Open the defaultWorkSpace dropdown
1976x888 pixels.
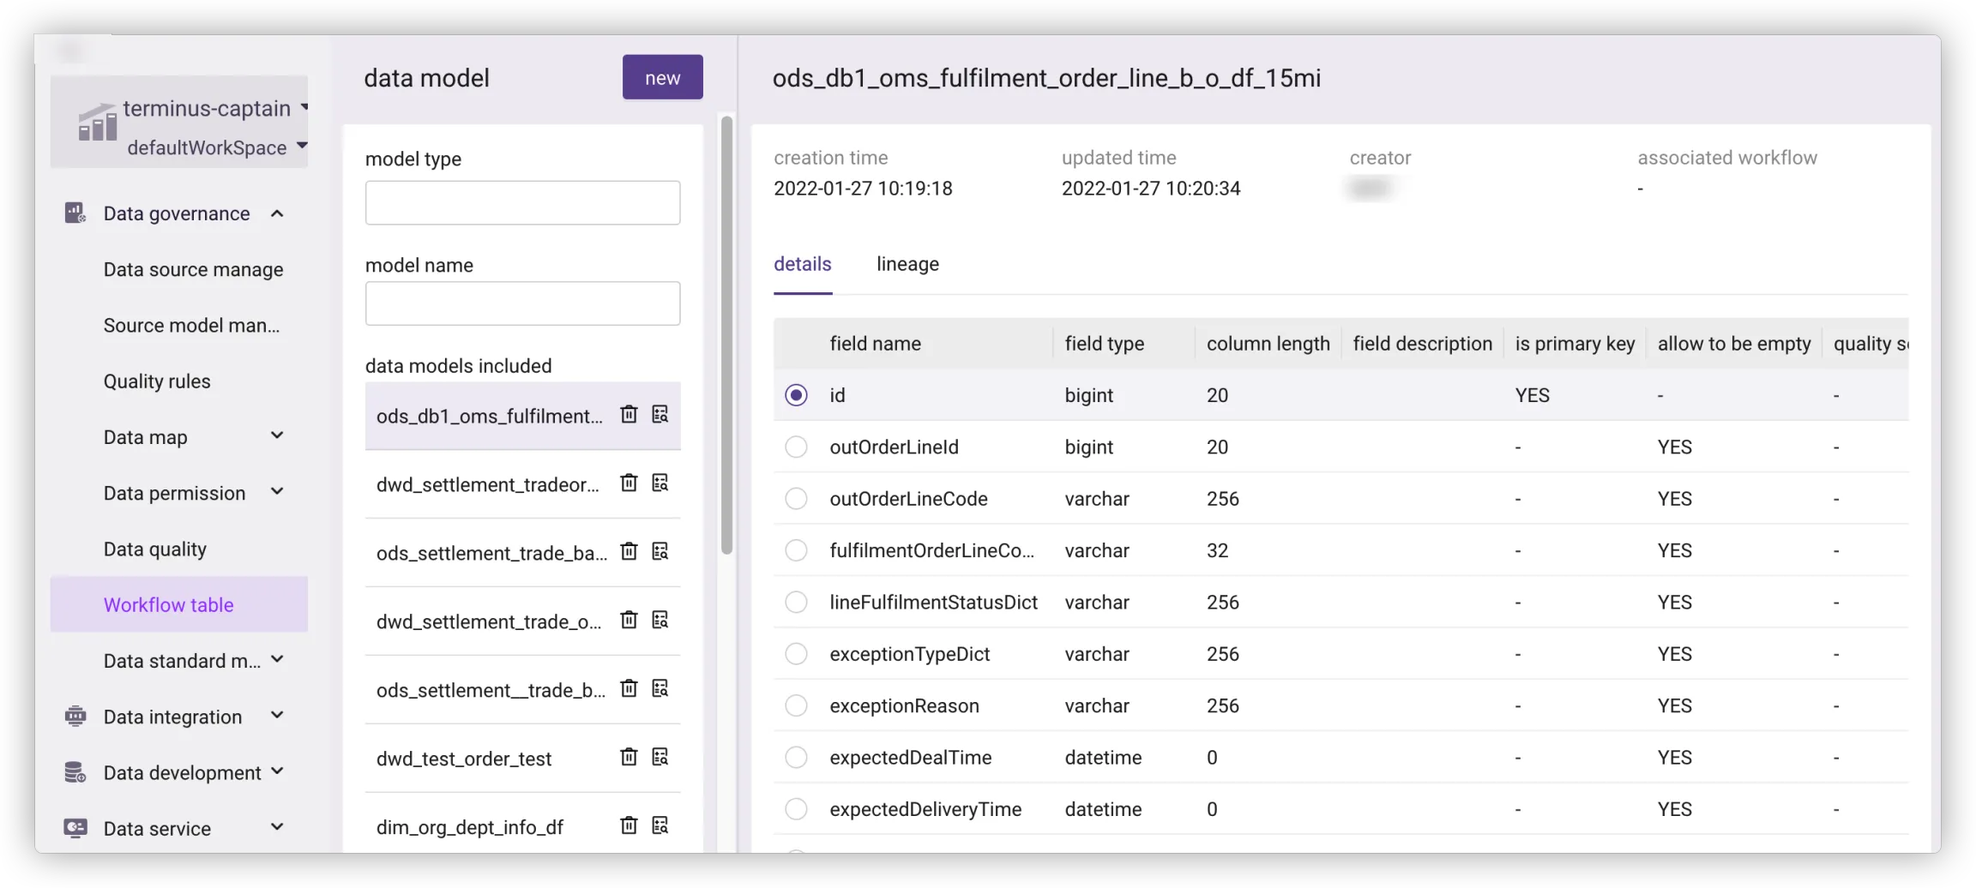tap(302, 147)
